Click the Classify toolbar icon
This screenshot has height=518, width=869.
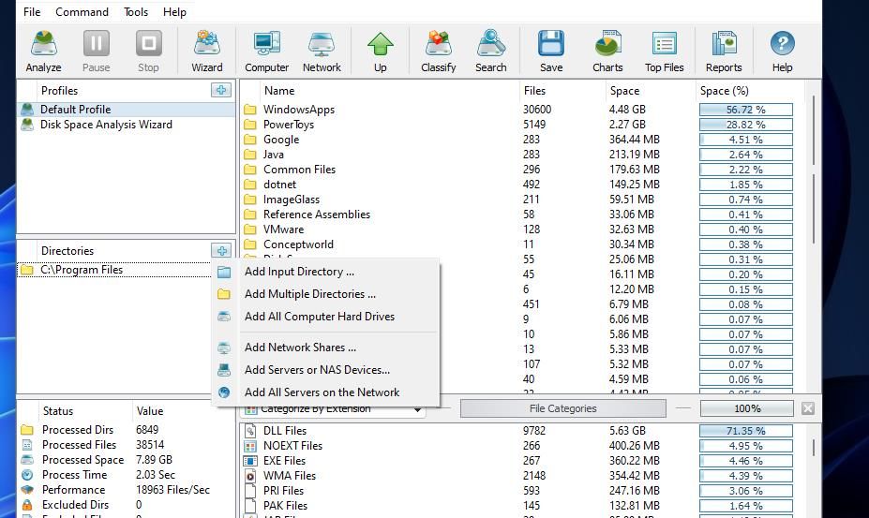click(438, 51)
